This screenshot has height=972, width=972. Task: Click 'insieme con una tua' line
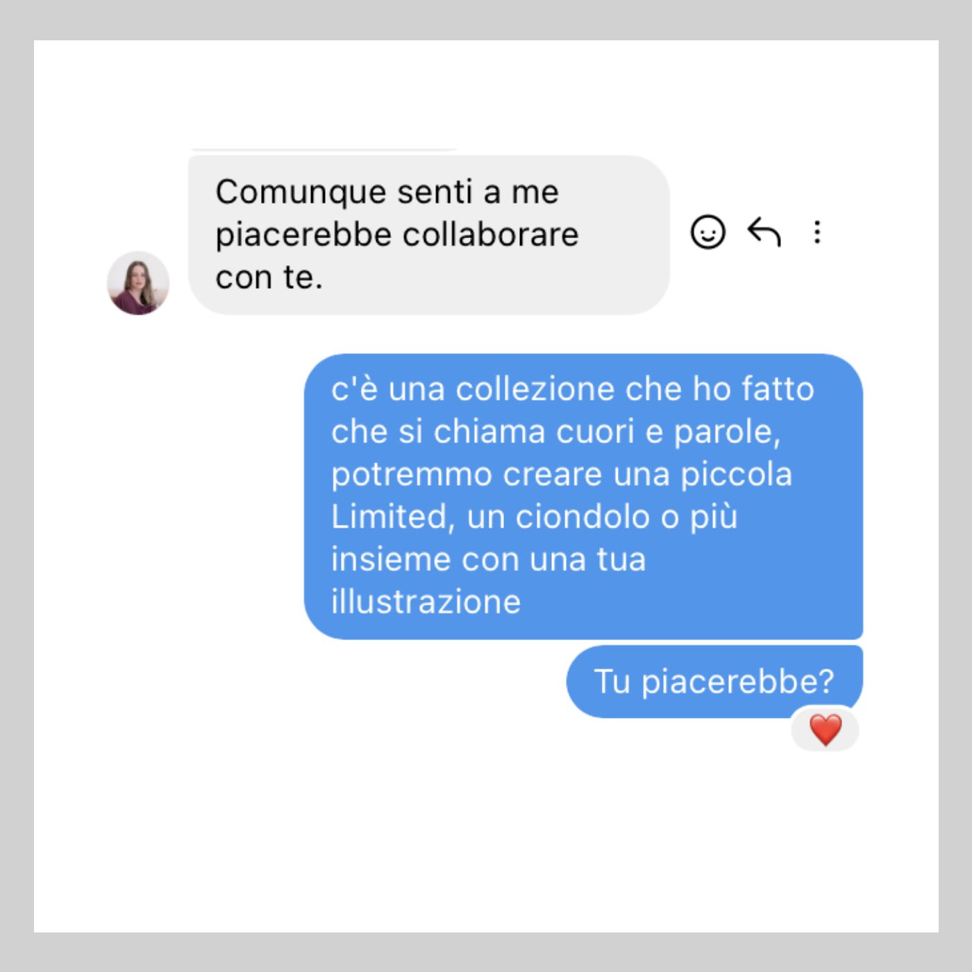(x=489, y=559)
